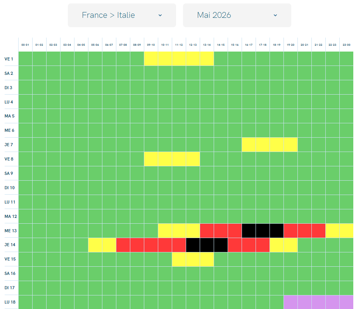Screen dimensions: 356x309
Task: Click yellow cell for VE 8 at 10-11
Action: [165, 159]
